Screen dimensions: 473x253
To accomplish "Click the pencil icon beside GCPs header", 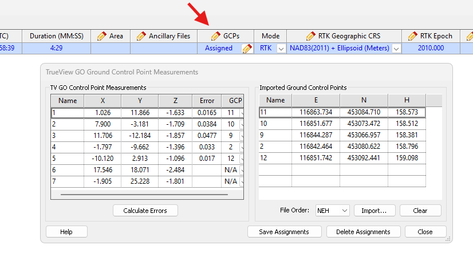I will (x=215, y=36).
